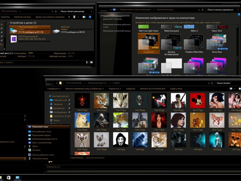Open the Share dropdown in Avatars toolbar

[115, 89]
